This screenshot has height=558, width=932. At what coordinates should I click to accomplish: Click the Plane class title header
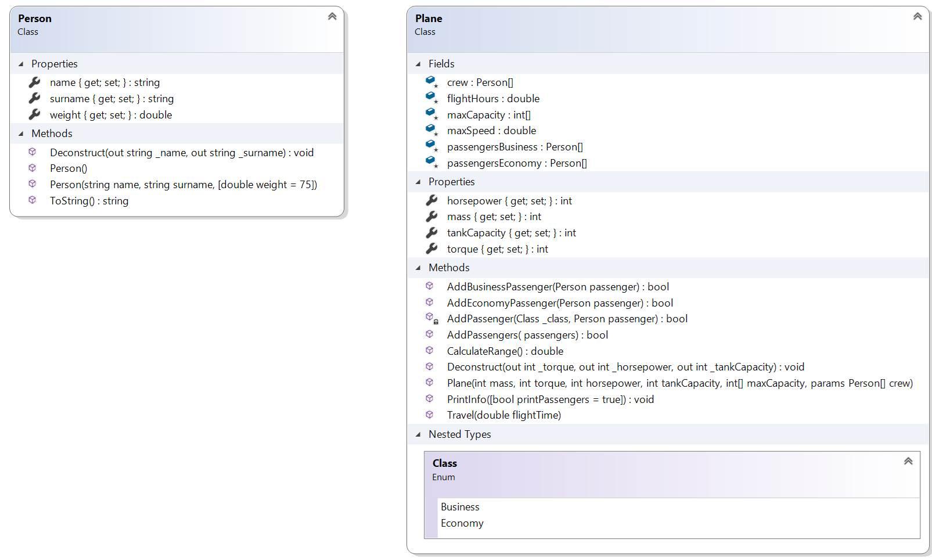tap(429, 19)
